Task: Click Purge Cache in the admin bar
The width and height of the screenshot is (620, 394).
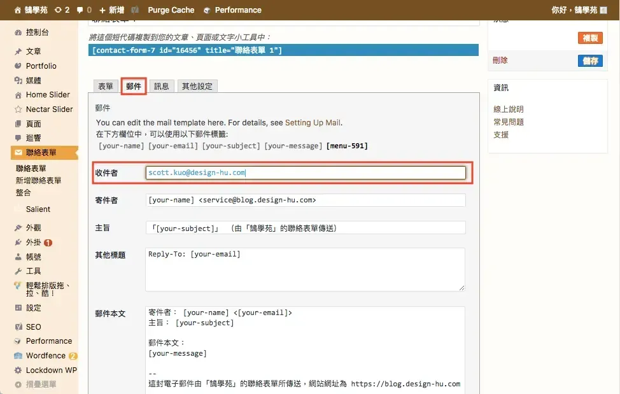Action: (171, 10)
